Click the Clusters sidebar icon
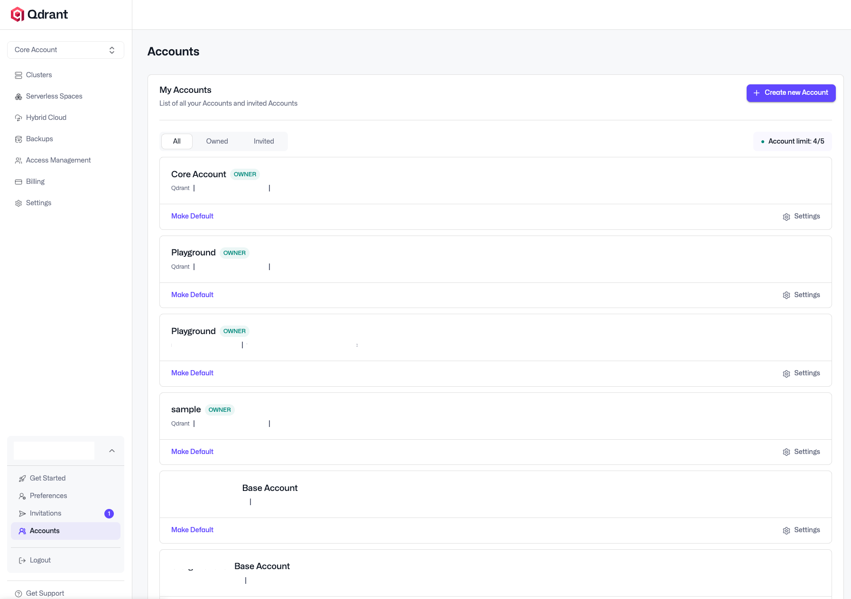The width and height of the screenshot is (851, 599). (18, 75)
